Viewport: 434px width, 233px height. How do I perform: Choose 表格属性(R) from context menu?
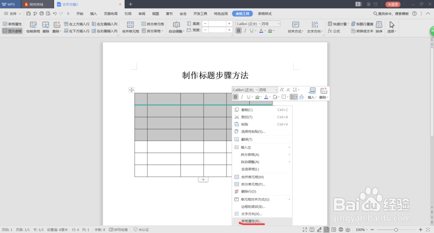262,221
